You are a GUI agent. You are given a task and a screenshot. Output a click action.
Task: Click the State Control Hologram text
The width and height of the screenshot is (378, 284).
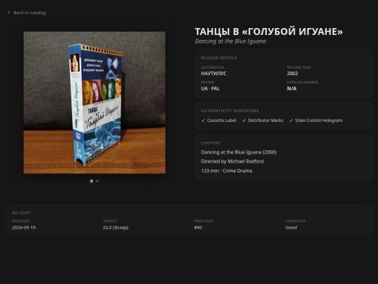(x=318, y=121)
